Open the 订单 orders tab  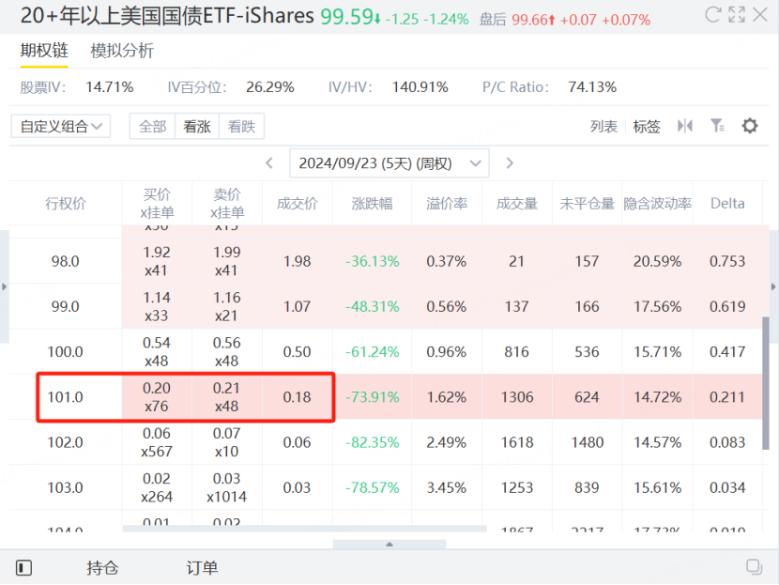[x=202, y=567]
